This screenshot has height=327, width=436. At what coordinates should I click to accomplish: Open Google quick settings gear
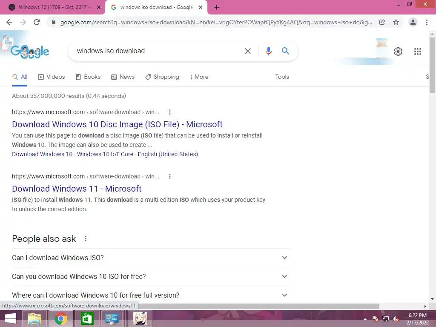pos(398,52)
